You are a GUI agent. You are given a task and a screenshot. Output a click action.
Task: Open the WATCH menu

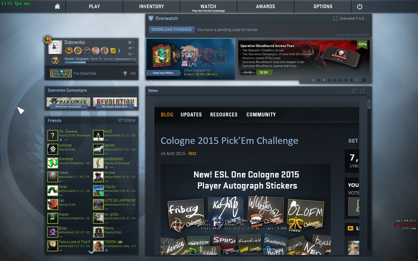208,6
